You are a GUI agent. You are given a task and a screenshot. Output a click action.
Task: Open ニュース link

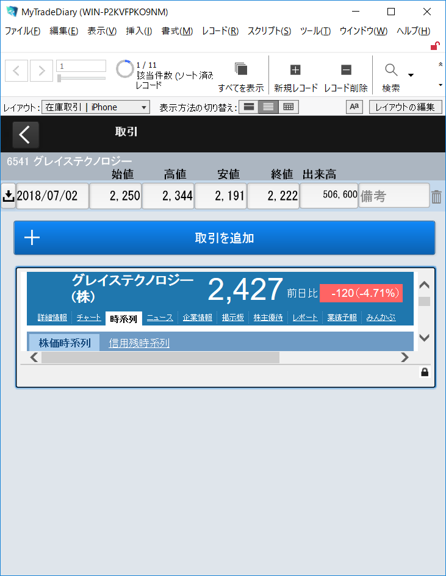(x=160, y=318)
